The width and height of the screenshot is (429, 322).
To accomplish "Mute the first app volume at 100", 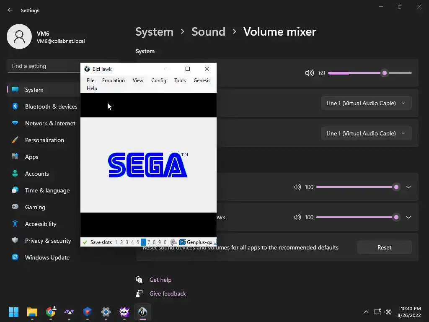I will coord(297,187).
